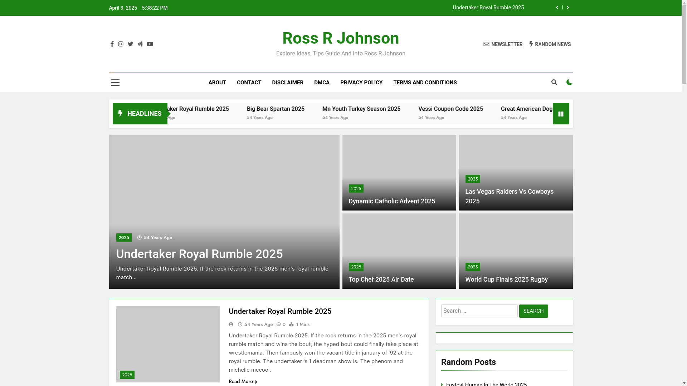687x386 pixels.
Task: Click the Read More link
Action: tap(243, 381)
